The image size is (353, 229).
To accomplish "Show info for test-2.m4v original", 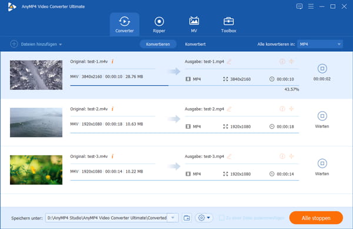I will [x=112, y=109].
